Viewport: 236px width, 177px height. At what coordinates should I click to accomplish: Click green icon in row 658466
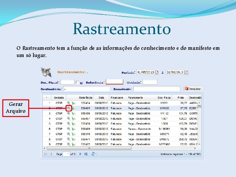tap(74, 113)
